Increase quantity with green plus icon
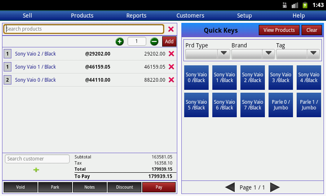 tap(119, 42)
